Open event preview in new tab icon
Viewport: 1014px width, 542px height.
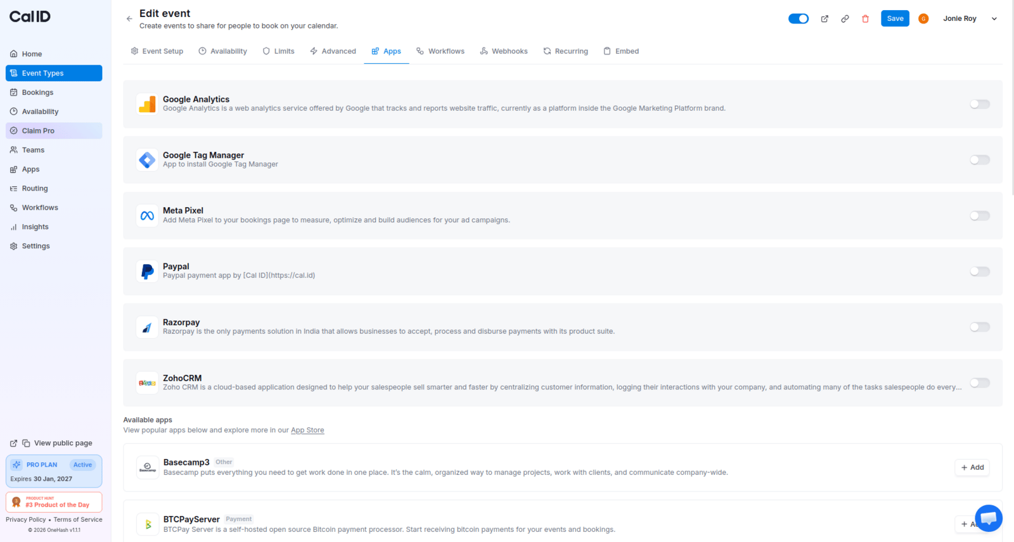825,19
